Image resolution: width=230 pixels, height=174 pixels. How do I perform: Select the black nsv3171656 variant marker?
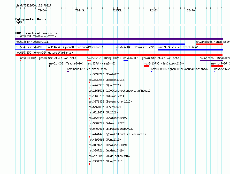point(89,148)
